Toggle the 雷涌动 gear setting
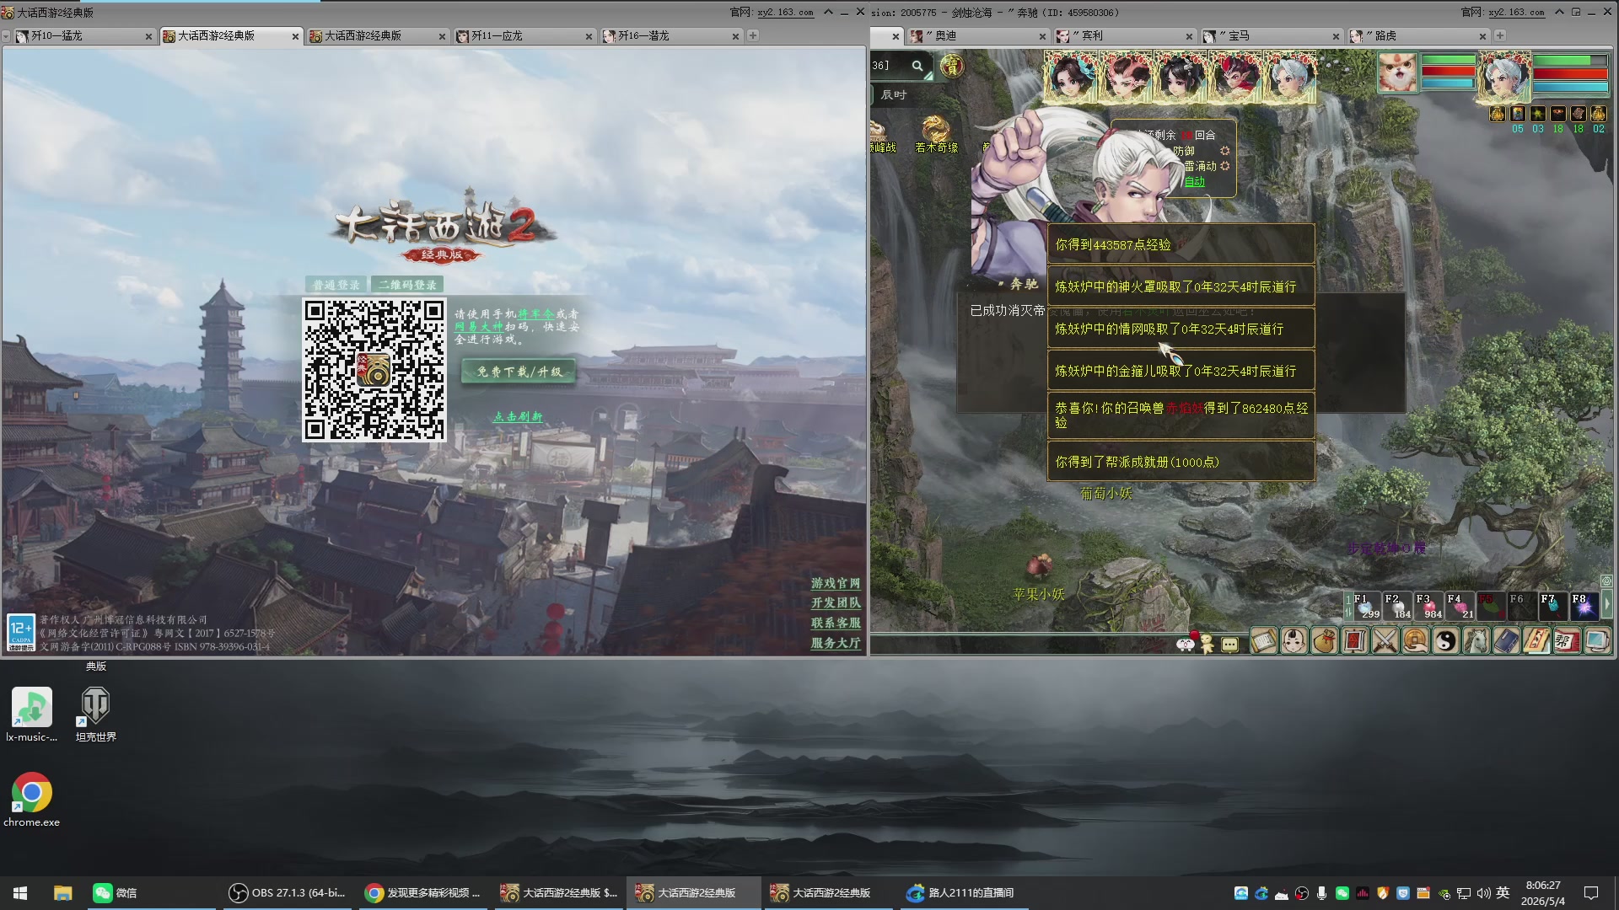Image resolution: width=1619 pixels, height=910 pixels. click(1224, 166)
